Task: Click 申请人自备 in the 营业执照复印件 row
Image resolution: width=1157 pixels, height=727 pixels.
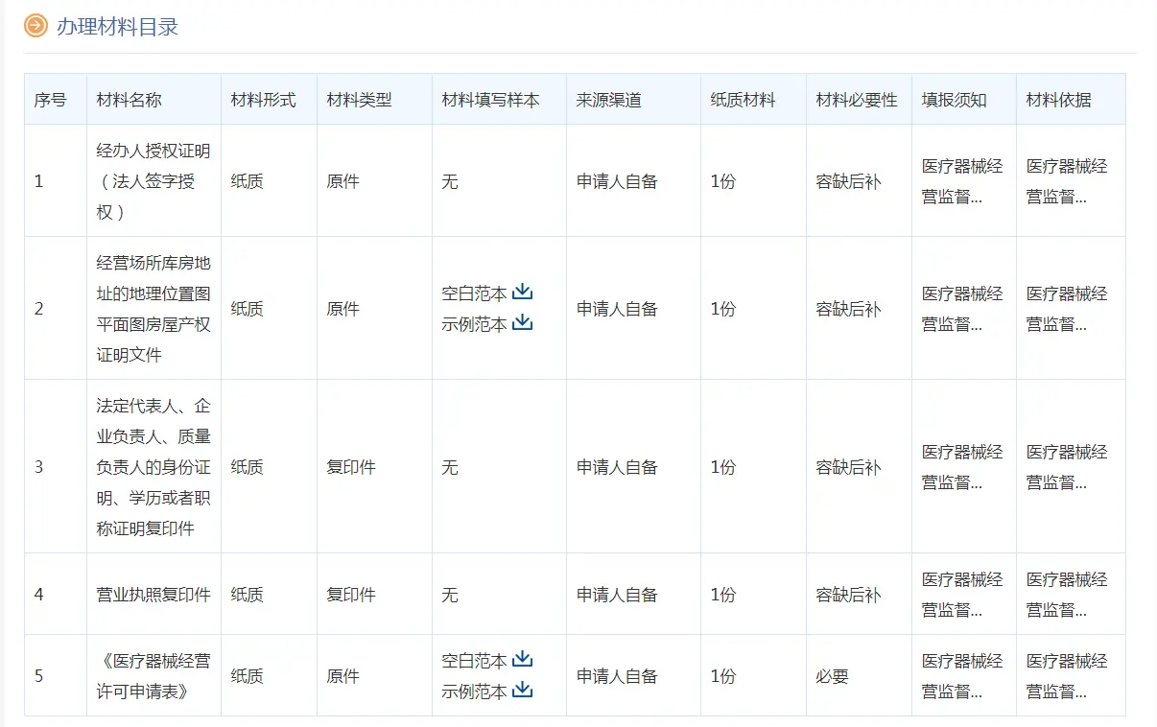Action: (617, 595)
